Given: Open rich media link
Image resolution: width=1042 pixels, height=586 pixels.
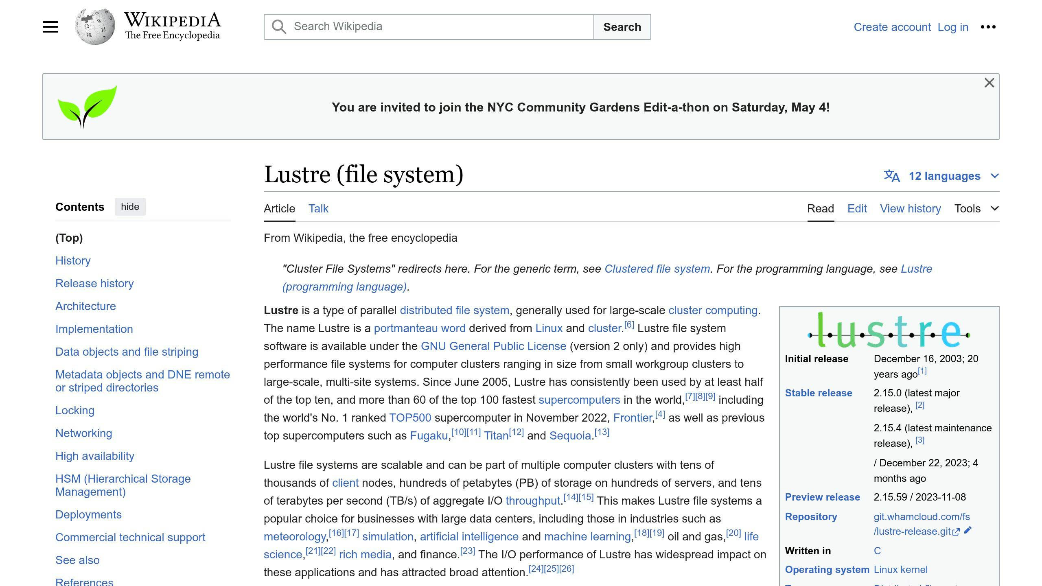Looking at the screenshot, I should 365,554.
